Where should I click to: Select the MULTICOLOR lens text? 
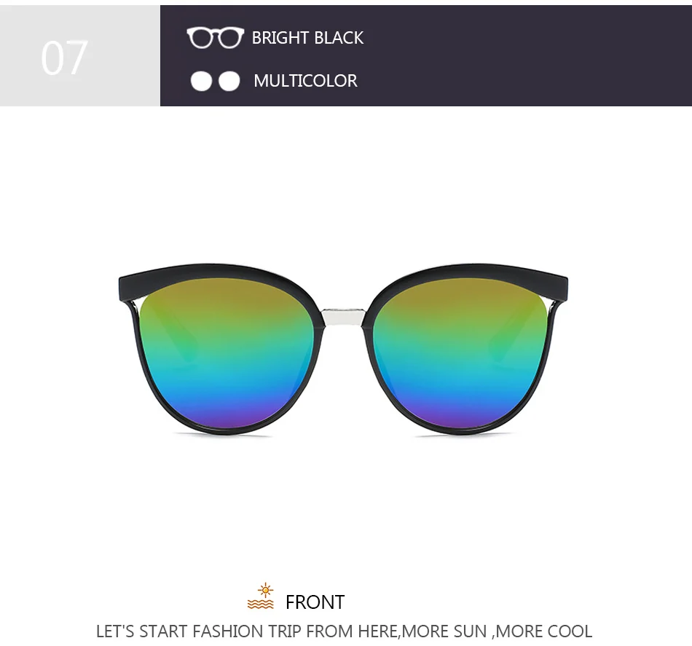click(x=305, y=81)
